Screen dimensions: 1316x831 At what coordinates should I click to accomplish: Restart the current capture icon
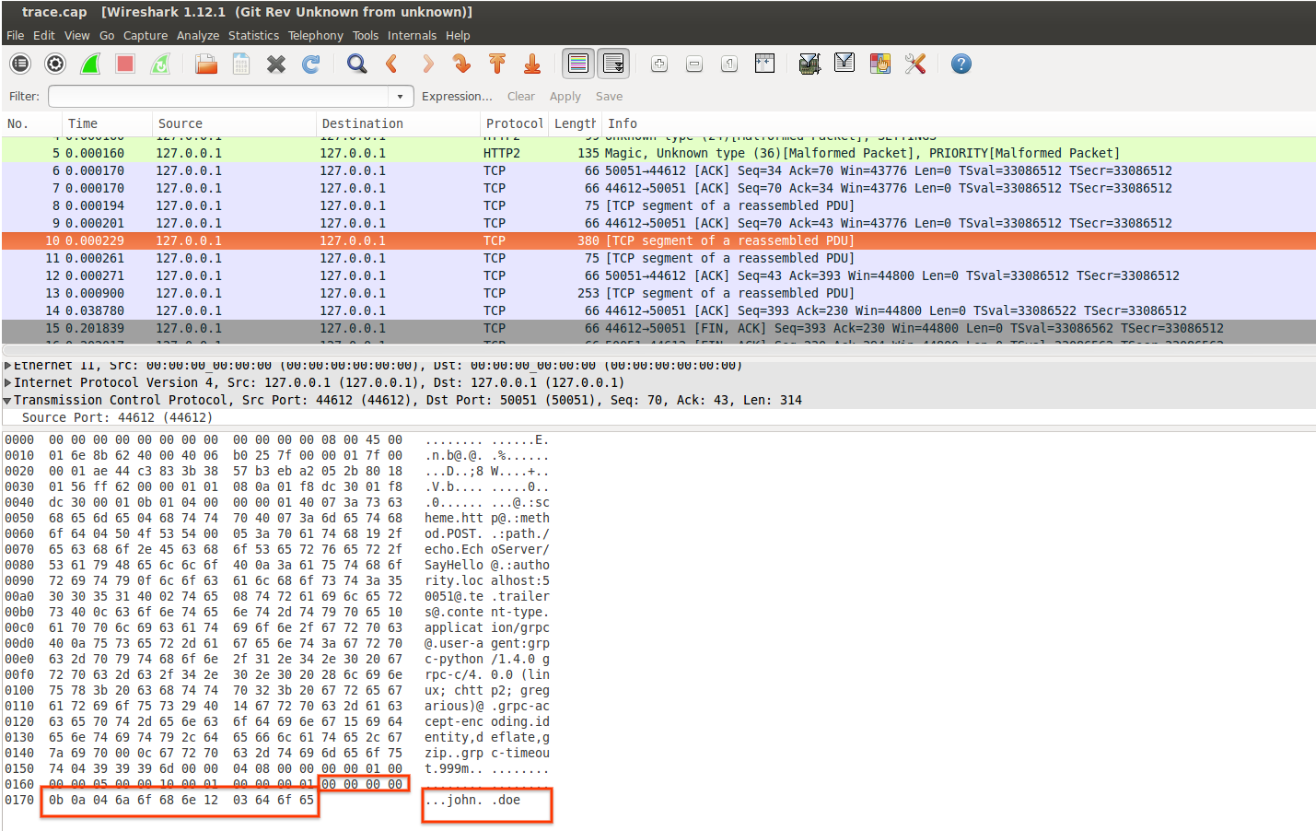(160, 64)
